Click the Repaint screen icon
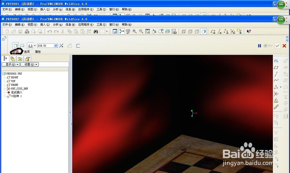 tap(115, 31)
